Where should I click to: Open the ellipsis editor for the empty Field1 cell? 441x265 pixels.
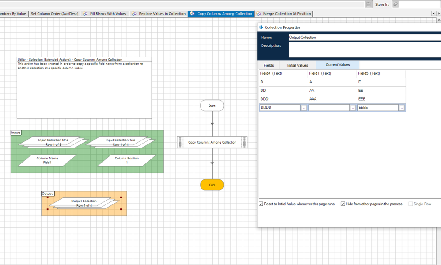click(353, 108)
